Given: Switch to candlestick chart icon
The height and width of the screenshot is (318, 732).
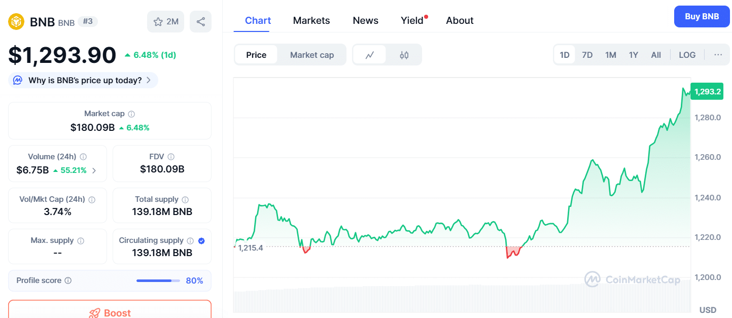Looking at the screenshot, I should 404,55.
